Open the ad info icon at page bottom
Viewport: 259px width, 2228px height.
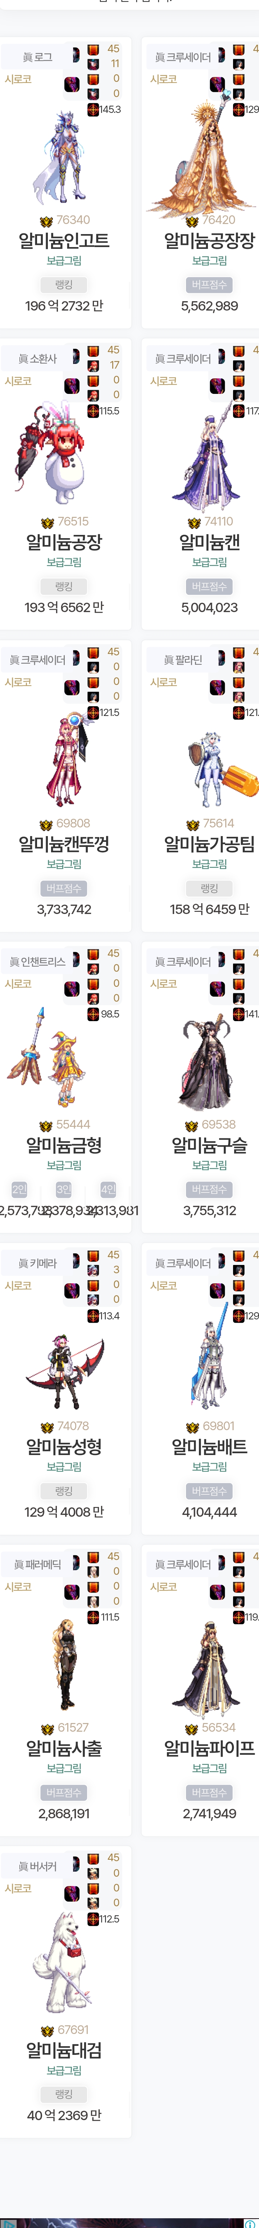click(250, 2224)
